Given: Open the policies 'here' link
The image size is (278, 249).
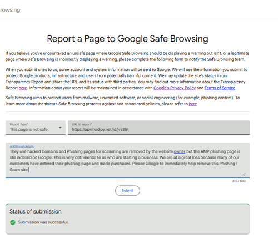Looking at the screenshot, I should pyautogui.click(x=193, y=104).
